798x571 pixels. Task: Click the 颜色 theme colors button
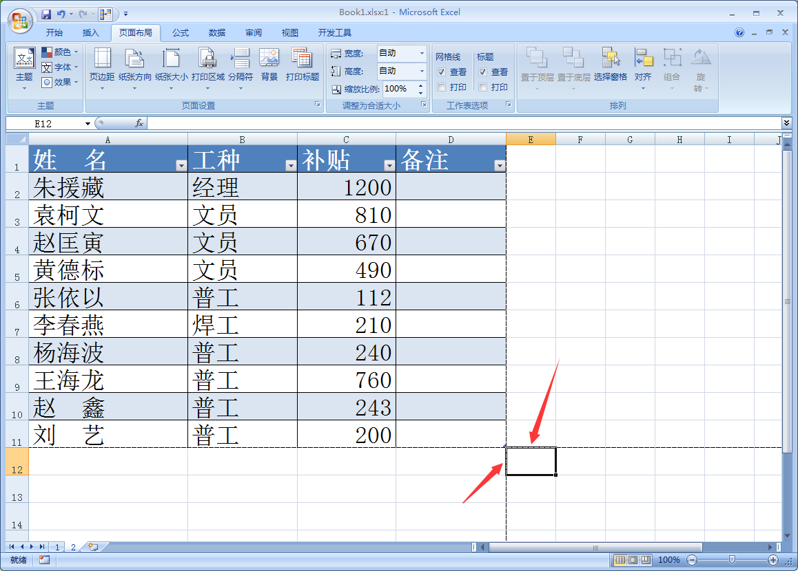(x=59, y=52)
